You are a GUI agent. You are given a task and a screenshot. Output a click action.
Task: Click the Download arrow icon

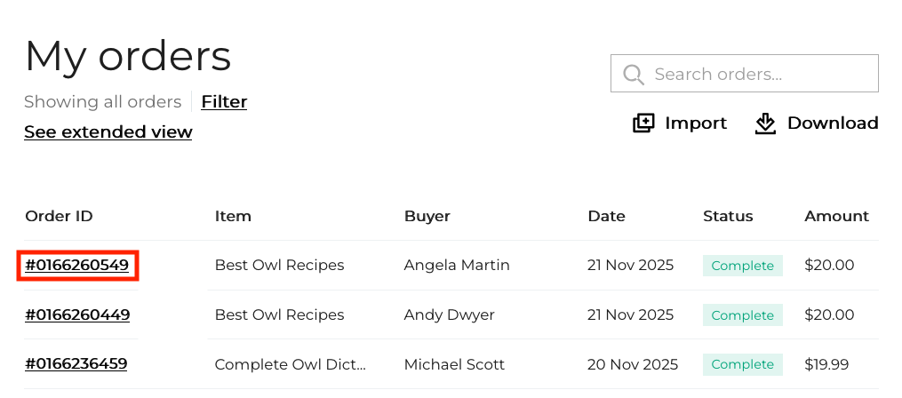coord(765,123)
